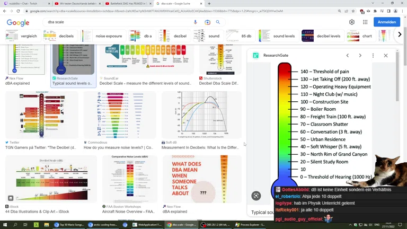Open three-dot menu in preview panel

pyautogui.click(x=373, y=55)
